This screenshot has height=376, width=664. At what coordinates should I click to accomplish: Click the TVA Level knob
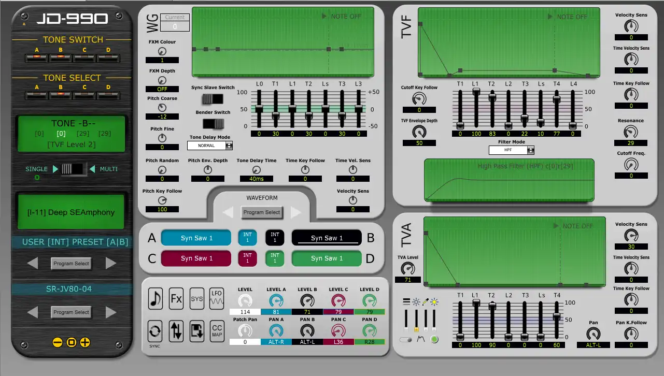408,268
